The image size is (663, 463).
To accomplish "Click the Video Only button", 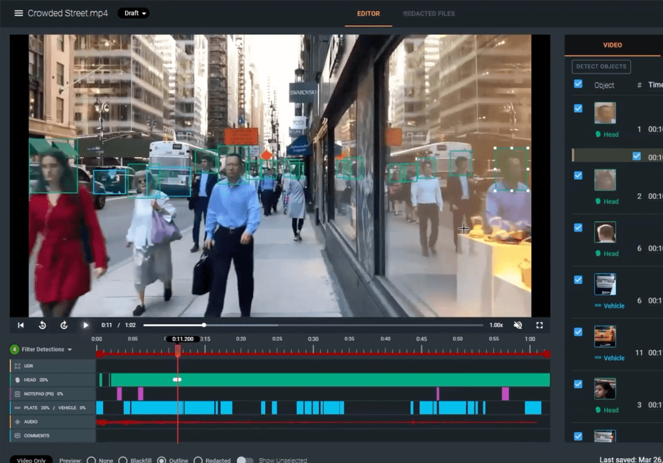I will [x=31, y=460].
